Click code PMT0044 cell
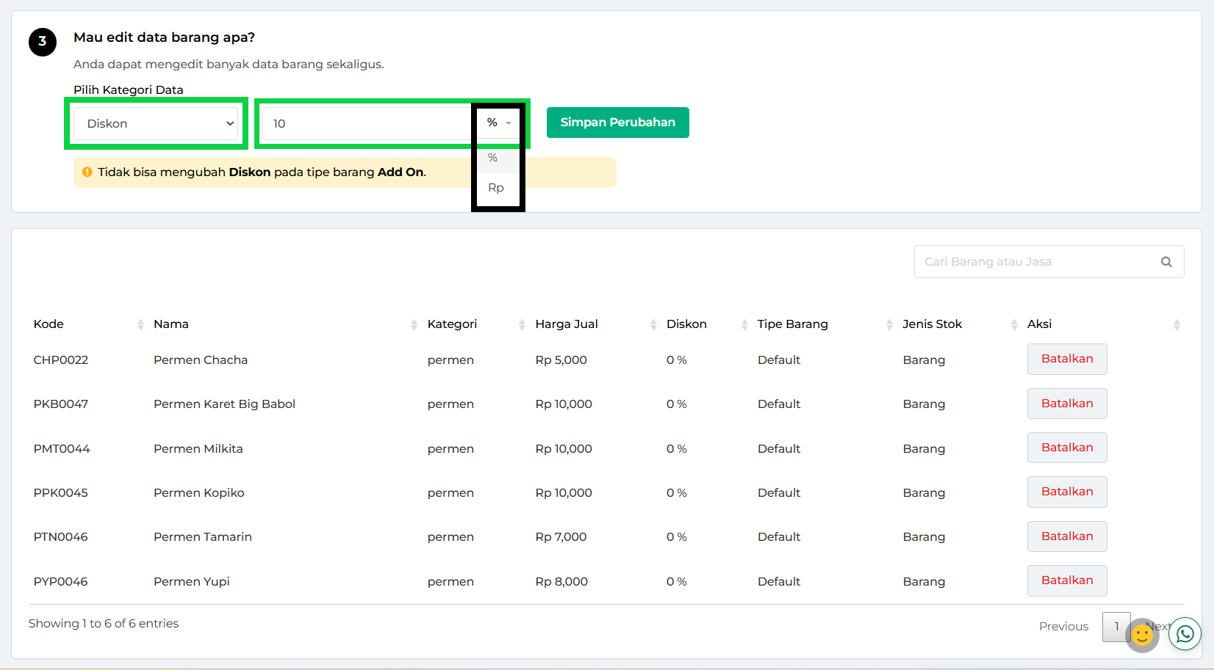The width and height of the screenshot is (1214, 670). 62,449
